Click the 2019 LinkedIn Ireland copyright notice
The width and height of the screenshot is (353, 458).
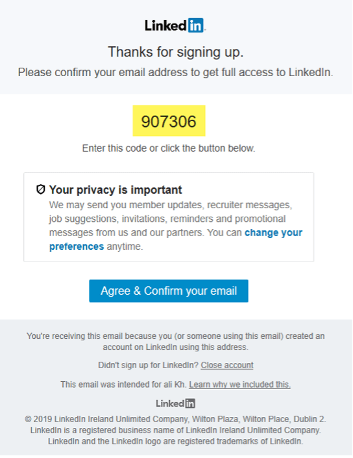click(x=176, y=430)
